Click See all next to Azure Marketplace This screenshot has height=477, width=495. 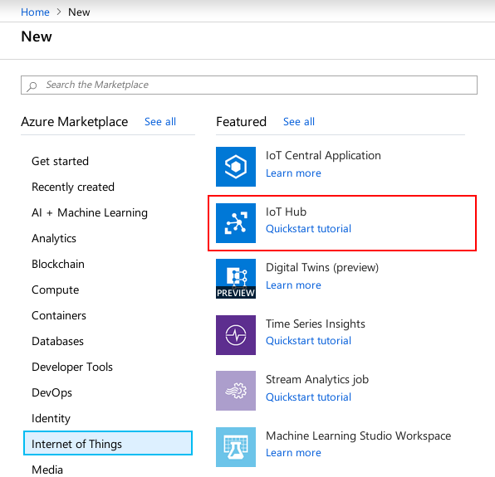tap(160, 122)
